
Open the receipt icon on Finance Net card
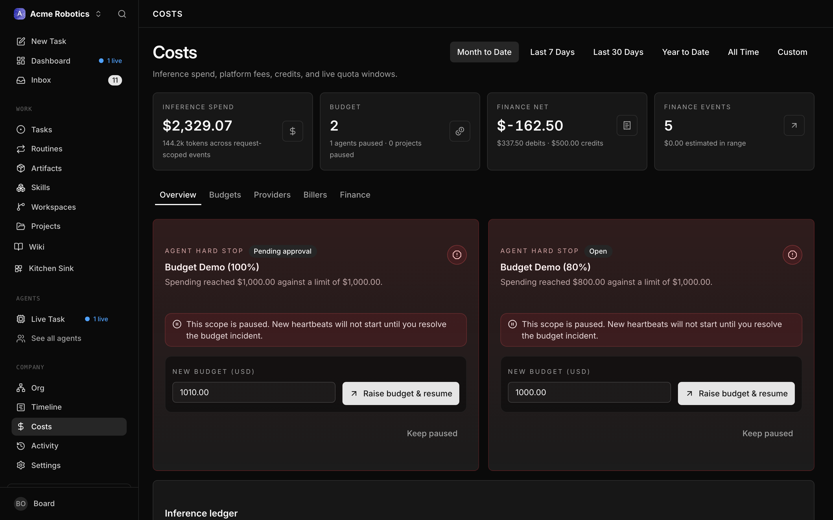[627, 125]
